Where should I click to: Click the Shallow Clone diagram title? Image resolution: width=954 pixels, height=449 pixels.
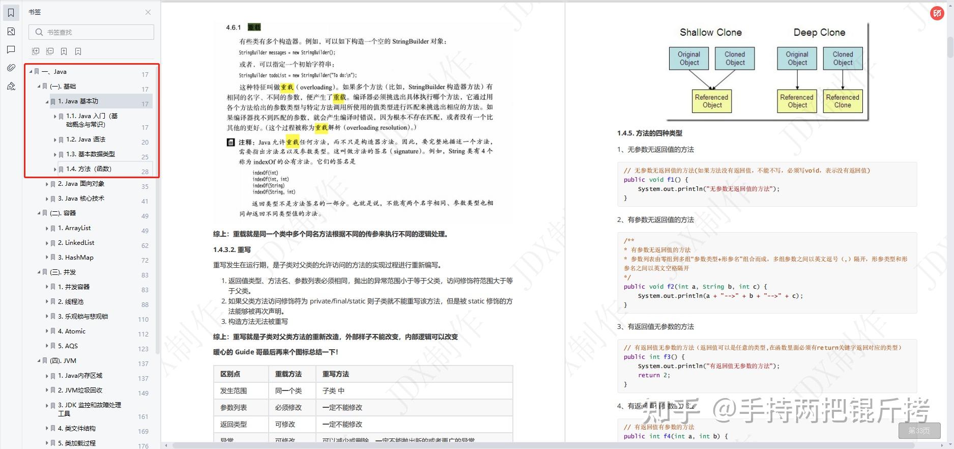[711, 33]
